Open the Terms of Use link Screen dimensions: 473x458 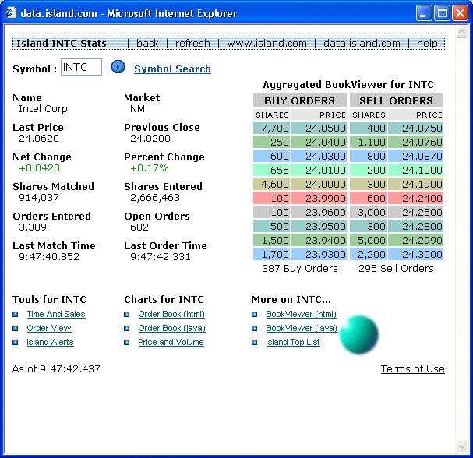point(413,369)
